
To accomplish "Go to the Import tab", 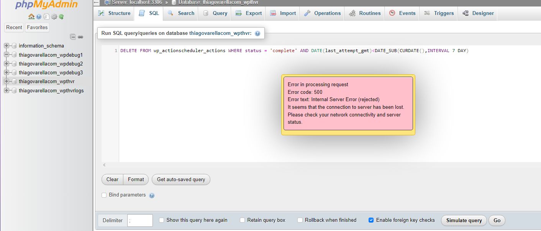I will [283, 13].
